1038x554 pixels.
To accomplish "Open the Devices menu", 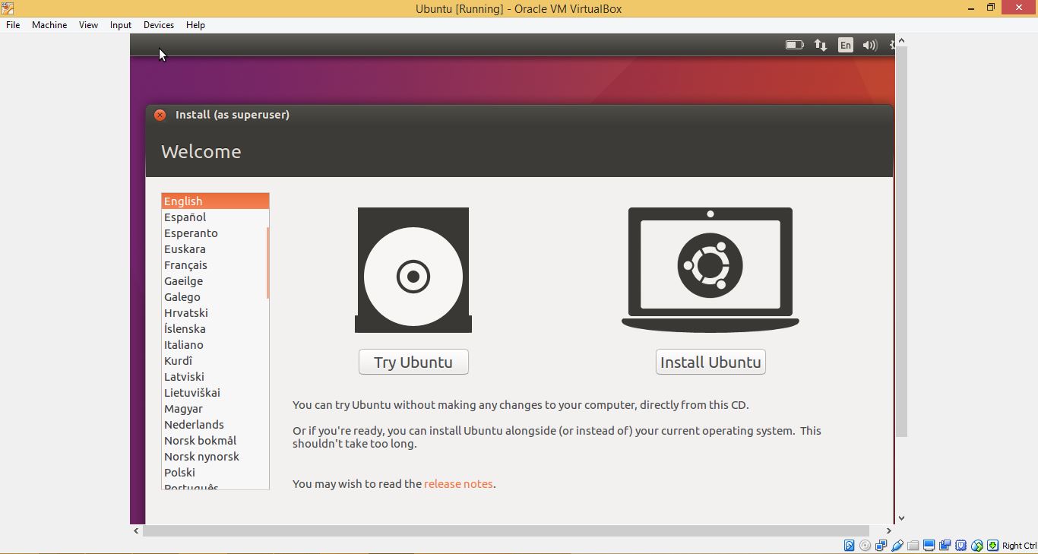I will [x=158, y=24].
